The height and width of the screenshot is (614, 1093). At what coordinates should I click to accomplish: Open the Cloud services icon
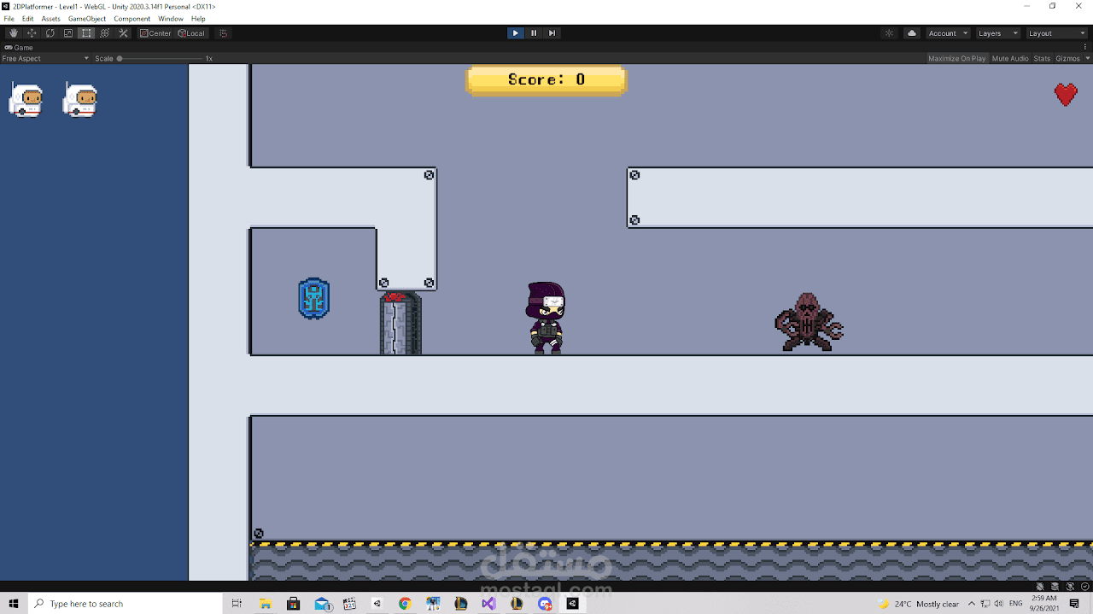912,33
